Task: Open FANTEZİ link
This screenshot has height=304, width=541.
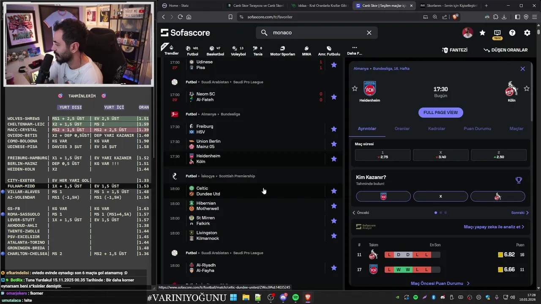Action: click(x=455, y=50)
